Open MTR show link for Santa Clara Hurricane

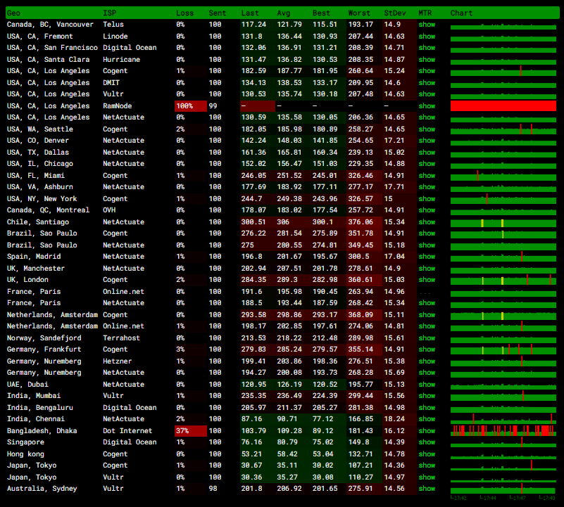427,59
